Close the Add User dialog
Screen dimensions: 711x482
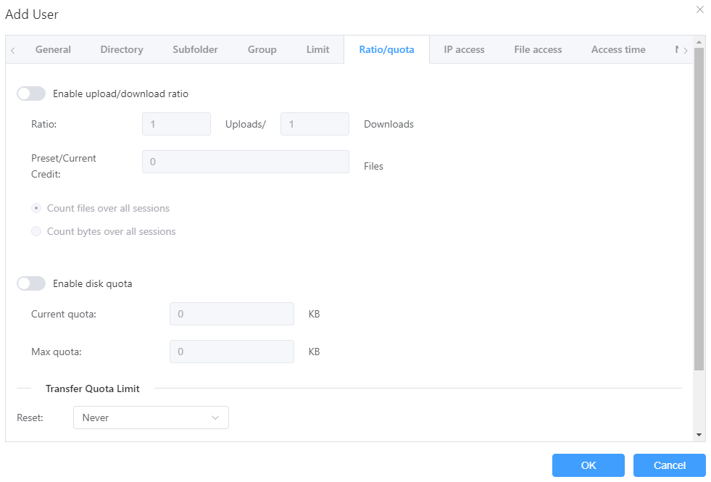699,9
